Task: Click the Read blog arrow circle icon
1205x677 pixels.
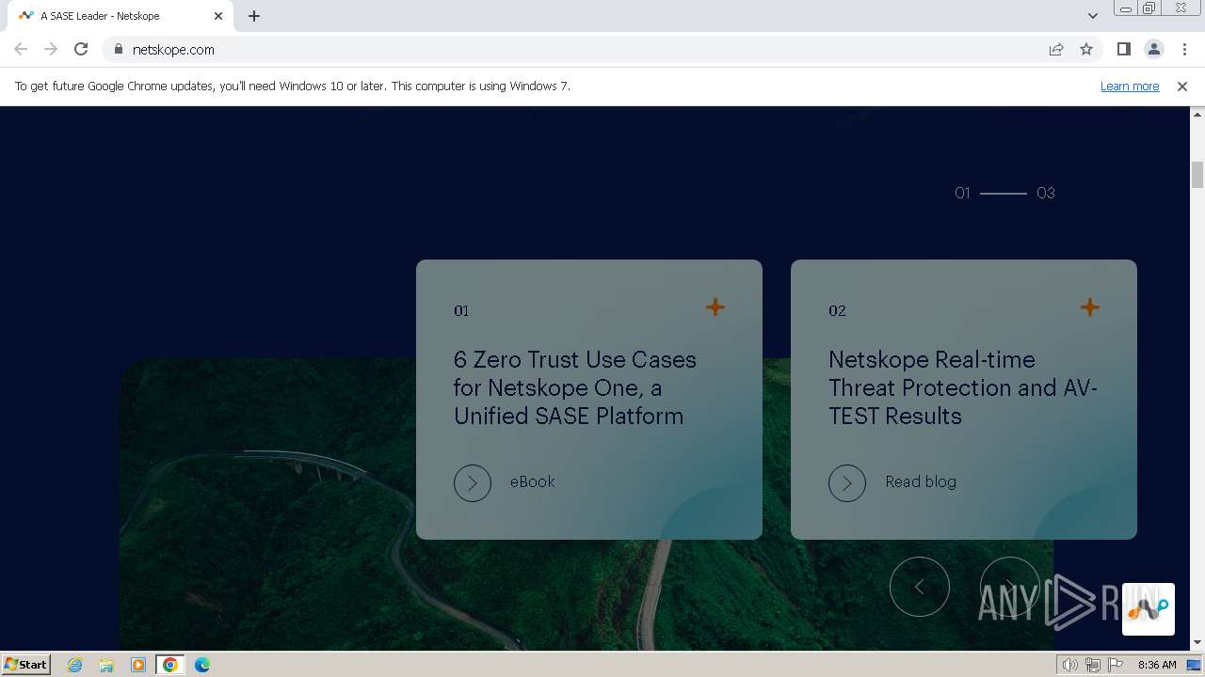Action: click(847, 483)
